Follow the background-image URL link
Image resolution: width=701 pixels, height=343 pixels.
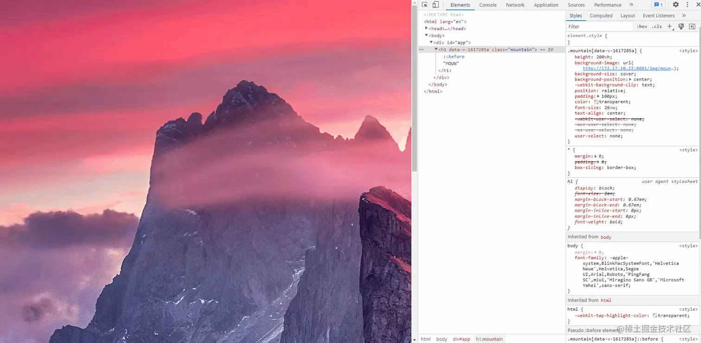click(x=627, y=69)
